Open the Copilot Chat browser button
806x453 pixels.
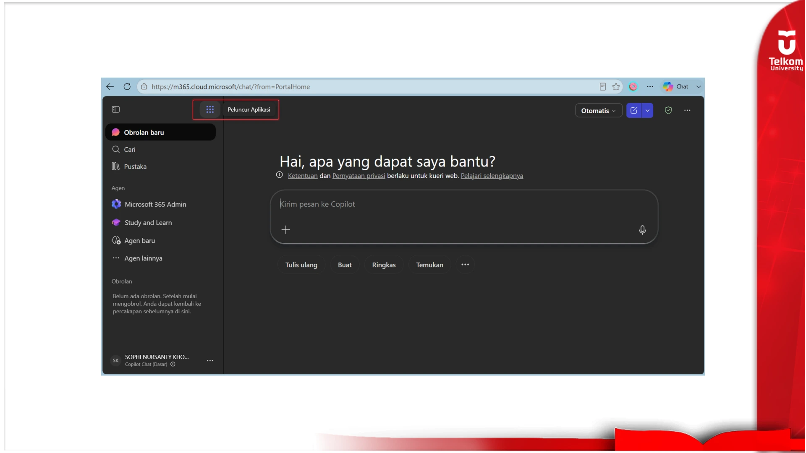click(x=675, y=87)
